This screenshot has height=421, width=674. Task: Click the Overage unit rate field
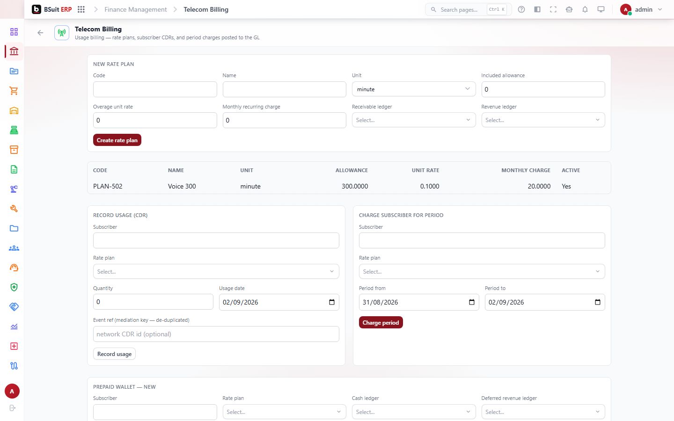pos(155,120)
